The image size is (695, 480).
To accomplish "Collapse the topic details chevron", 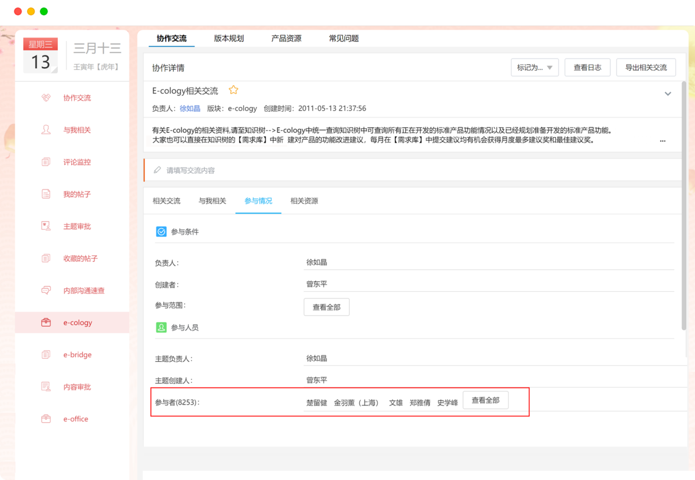I will [x=668, y=93].
